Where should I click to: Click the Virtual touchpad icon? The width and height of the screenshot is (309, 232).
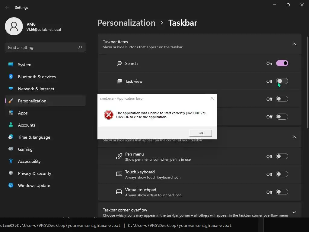(119, 192)
